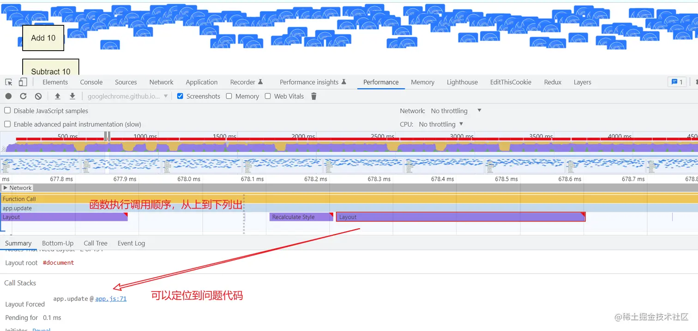Expand the Network track
The image size is (698, 331).
(6, 188)
